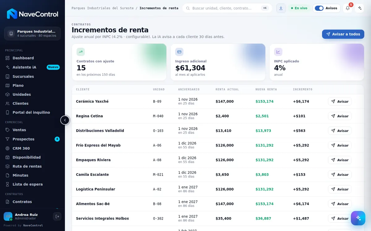Click the CRM 360 target icon
The image size is (371, 231).
(8, 148)
